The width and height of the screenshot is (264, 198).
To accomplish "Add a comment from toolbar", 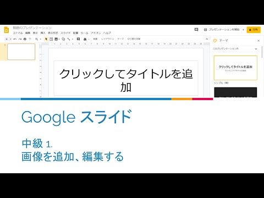I will (x=78, y=39).
